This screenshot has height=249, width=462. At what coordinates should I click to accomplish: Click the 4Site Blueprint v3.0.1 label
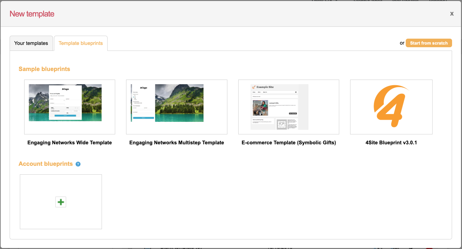click(391, 143)
